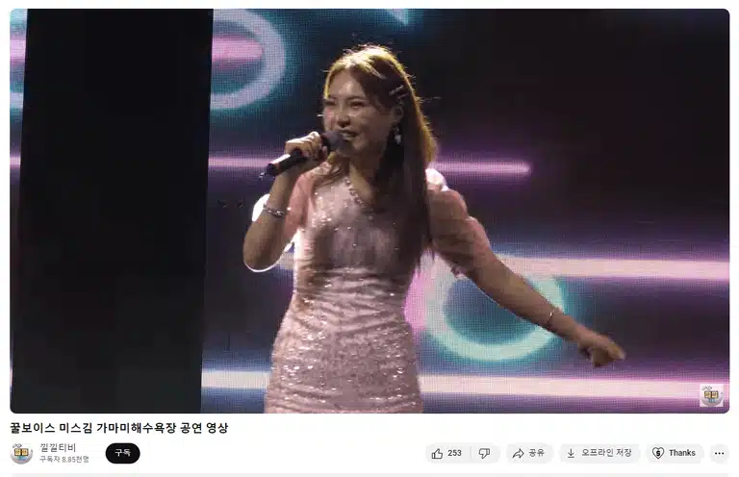Screen dimensions: 739x477
Task: Like the video with thumbs-up icon
Action: (438, 453)
